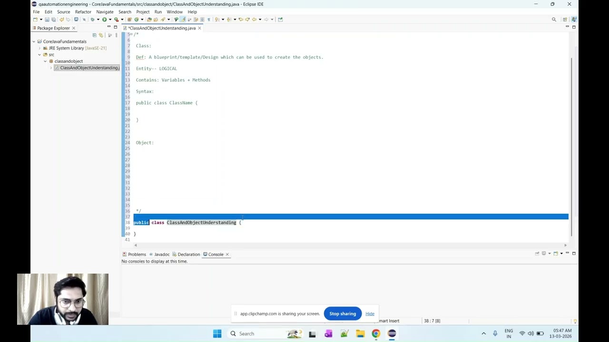Click the cursor position 38 : 7 status text

pos(432,321)
